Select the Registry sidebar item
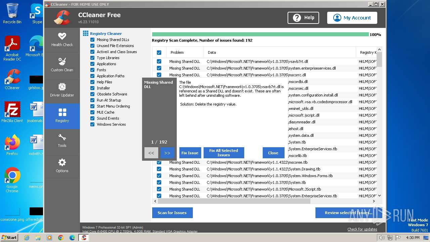The height and width of the screenshot is (242, 430). tap(62, 116)
